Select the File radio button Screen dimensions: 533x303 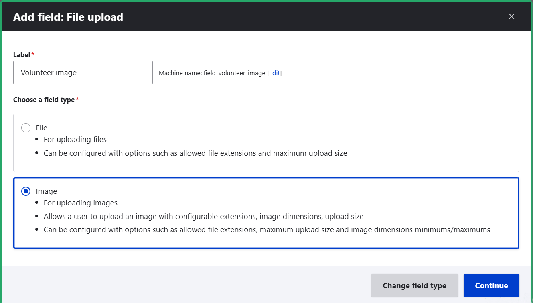26,128
